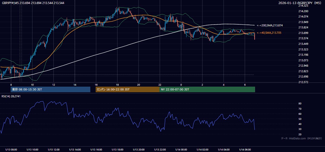Screen dimensions: 325x152
Task: Click bottom time label 1/13 22:00
Action: (x=160, y=150)
